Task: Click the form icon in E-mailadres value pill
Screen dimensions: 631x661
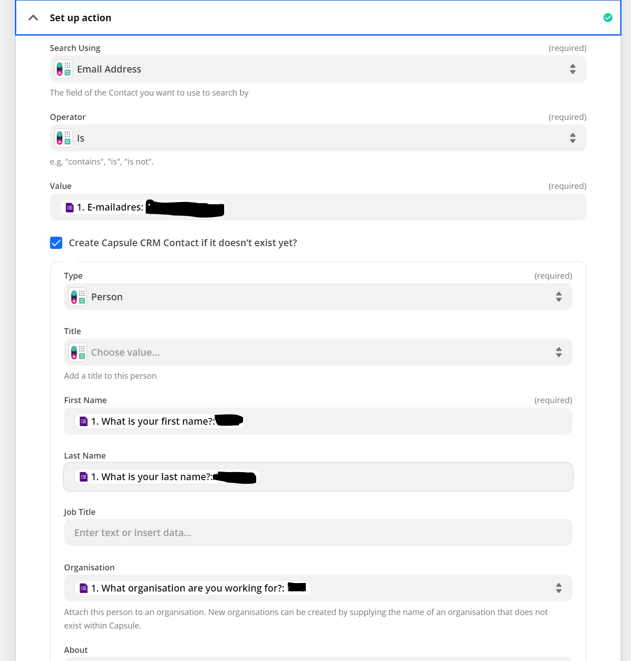Action: pos(69,207)
